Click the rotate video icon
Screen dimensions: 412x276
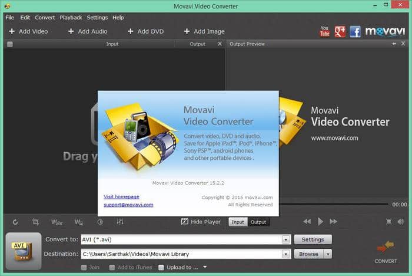(x=15, y=222)
